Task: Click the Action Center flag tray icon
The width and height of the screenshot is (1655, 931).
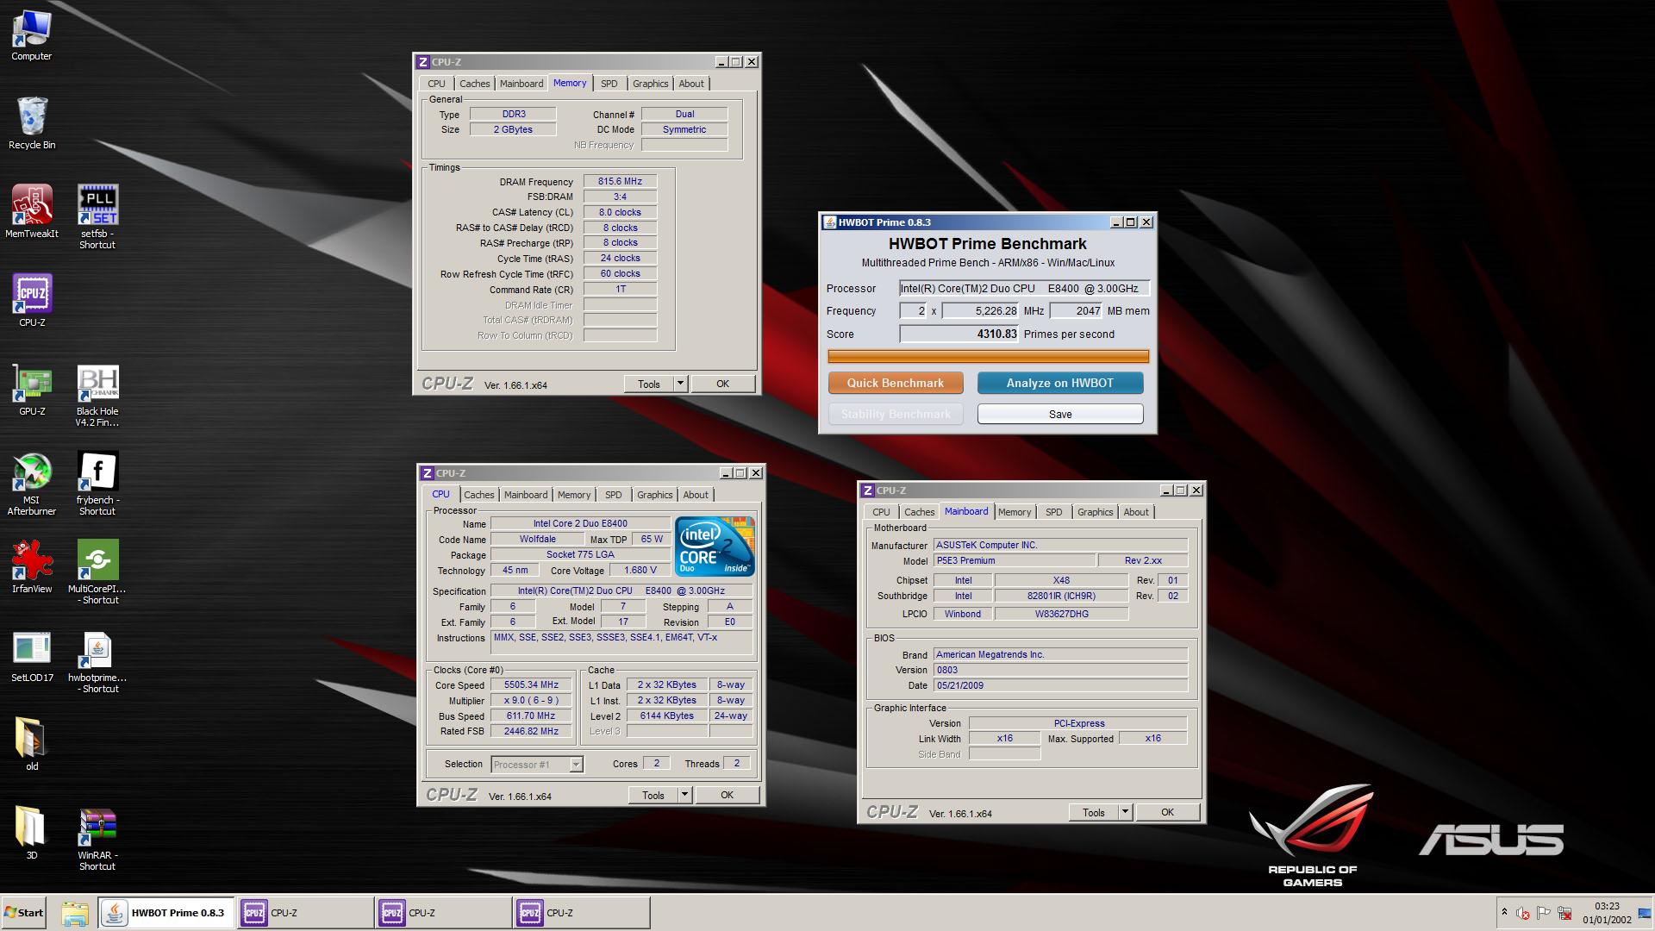Action: [1544, 913]
